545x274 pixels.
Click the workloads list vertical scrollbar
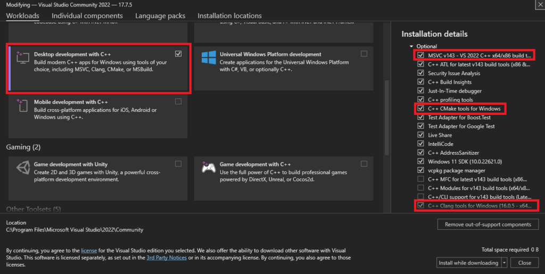(387, 118)
